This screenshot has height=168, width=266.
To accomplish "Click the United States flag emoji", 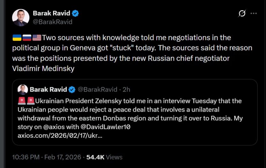I will (37, 38).
